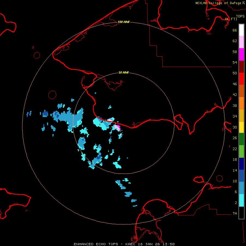Viewport: 246px width, 246px height.
Task: Click the small red 0 marker in cyan echo
Action: (99, 125)
